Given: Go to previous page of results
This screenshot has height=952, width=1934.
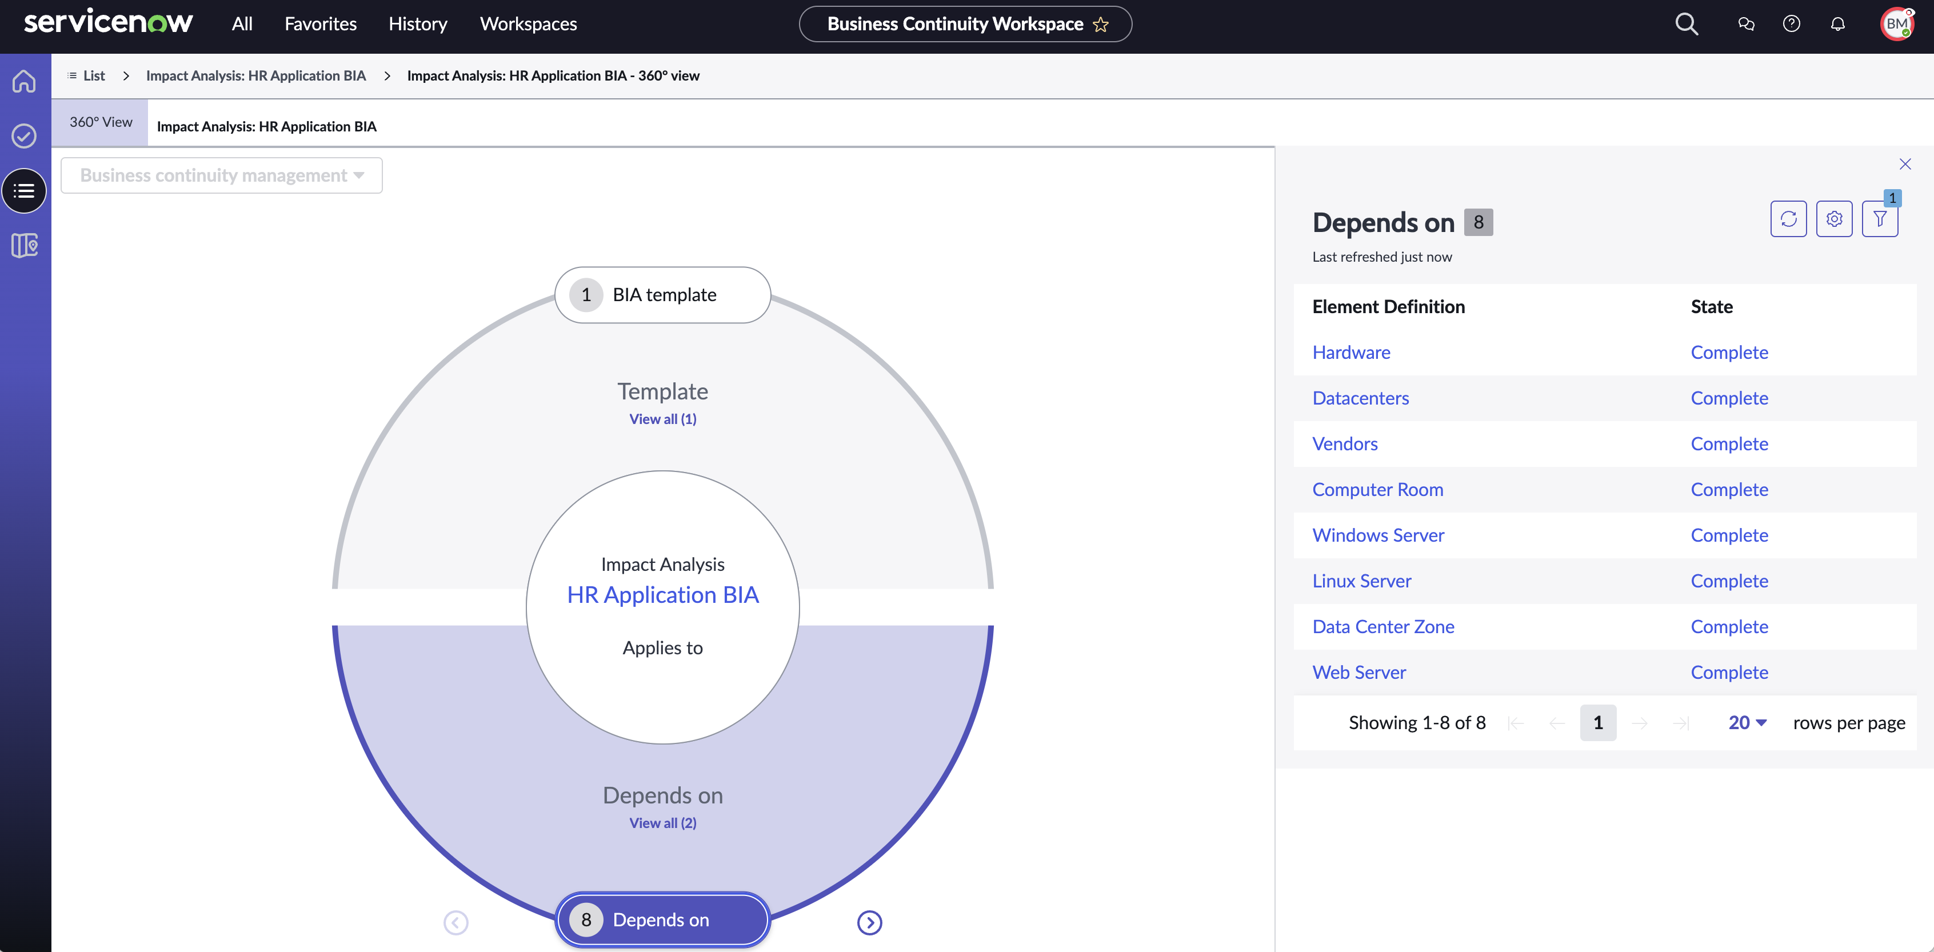Looking at the screenshot, I should click(1557, 723).
